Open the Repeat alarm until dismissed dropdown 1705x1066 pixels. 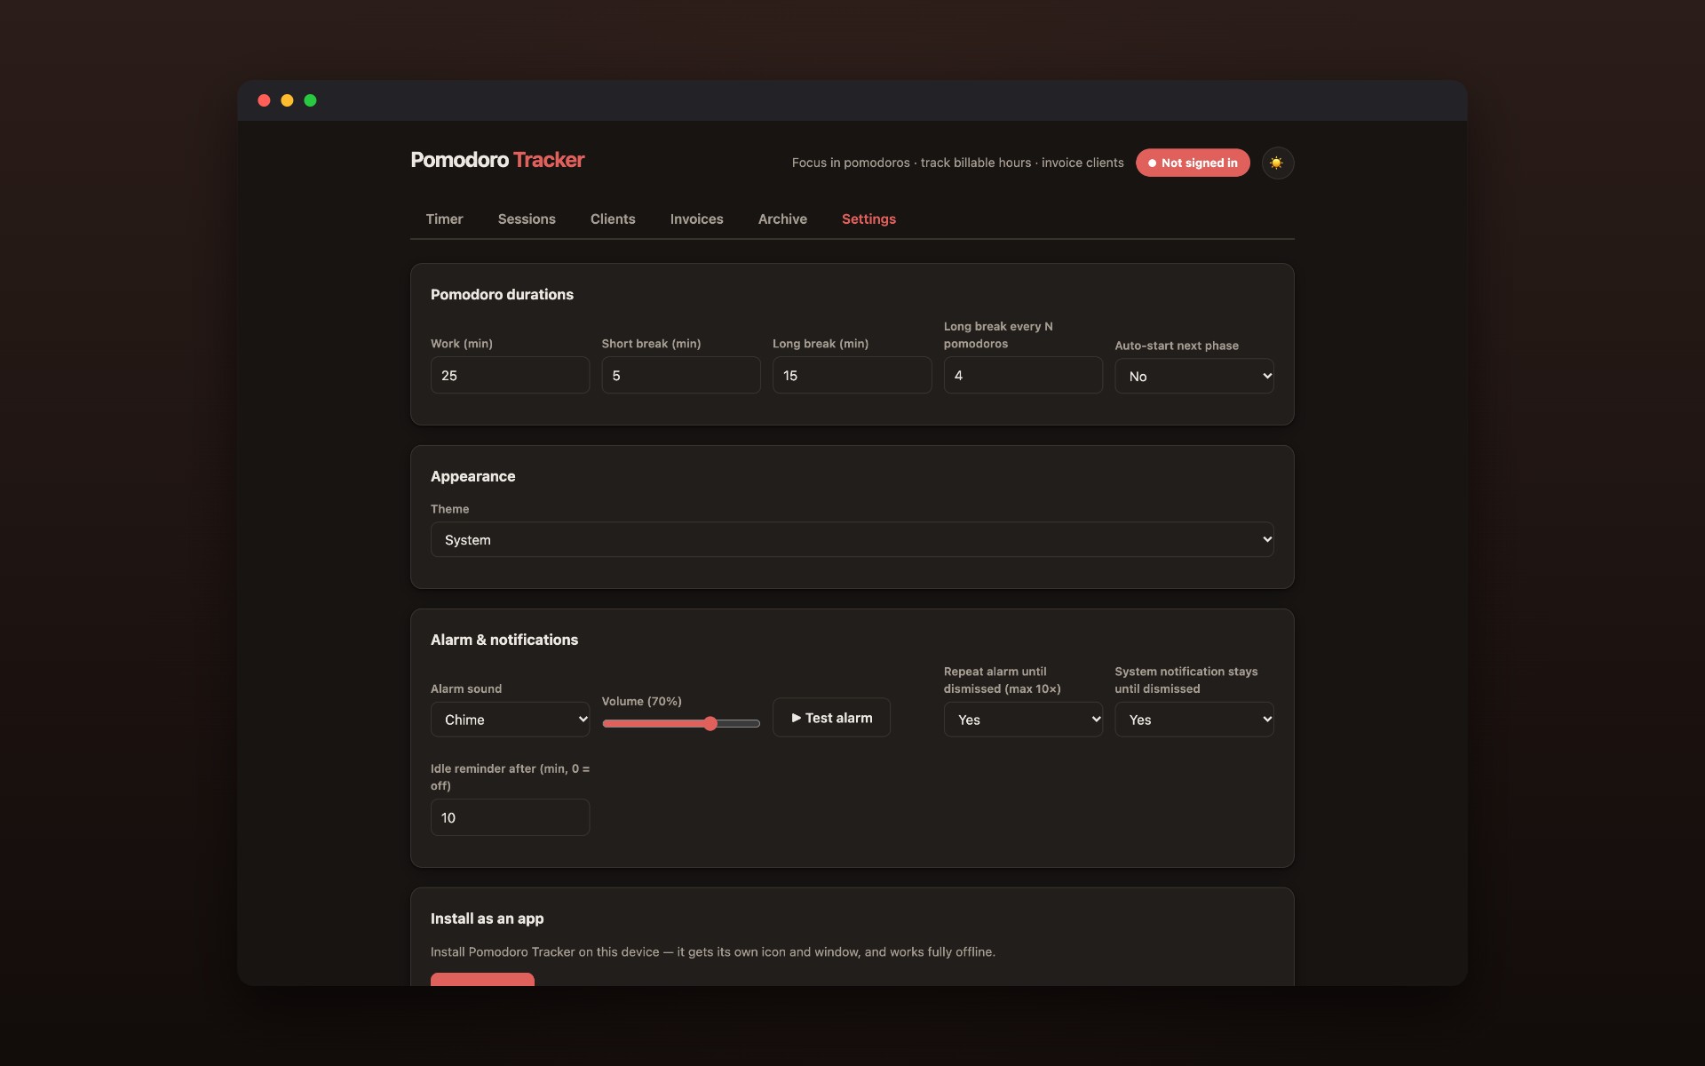click(x=1023, y=720)
